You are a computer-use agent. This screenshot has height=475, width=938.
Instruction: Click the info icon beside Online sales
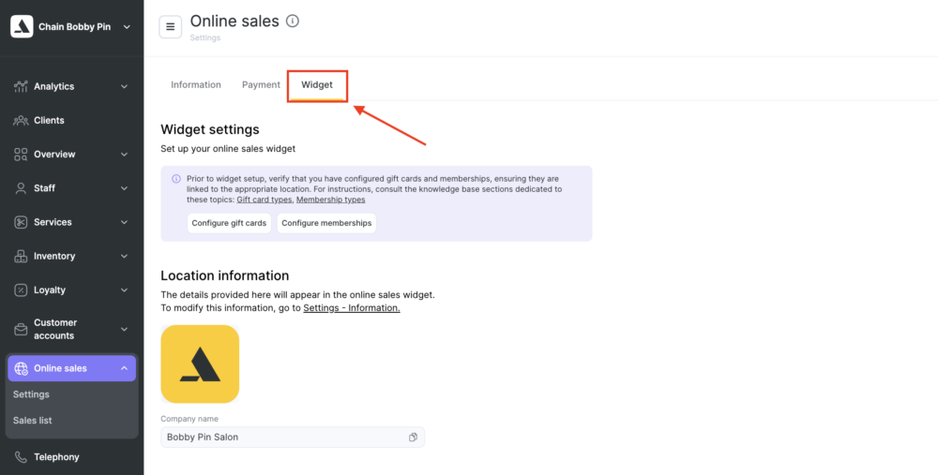pos(293,21)
